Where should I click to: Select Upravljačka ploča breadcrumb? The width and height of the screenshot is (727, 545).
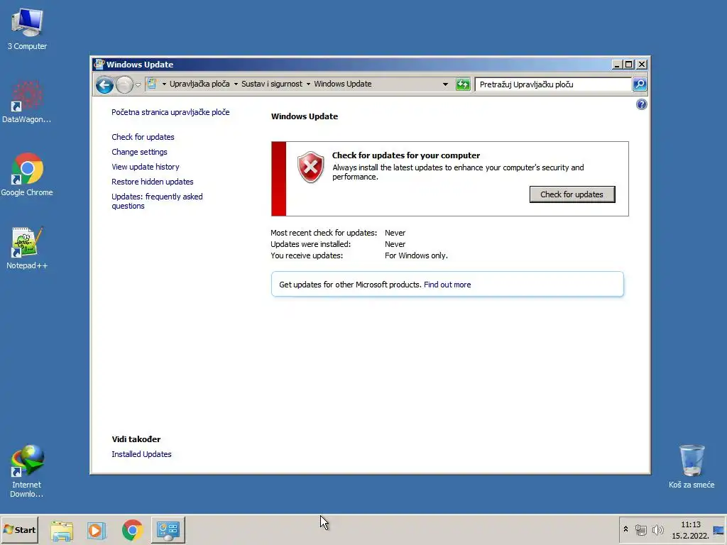(x=199, y=84)
